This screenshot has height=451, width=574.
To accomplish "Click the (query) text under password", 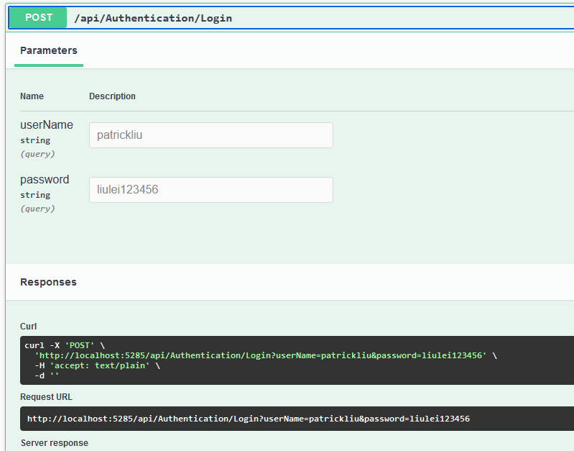I will [37, 209].
